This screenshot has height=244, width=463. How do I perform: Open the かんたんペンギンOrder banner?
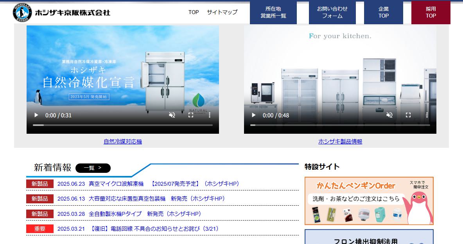pos(369,201)
